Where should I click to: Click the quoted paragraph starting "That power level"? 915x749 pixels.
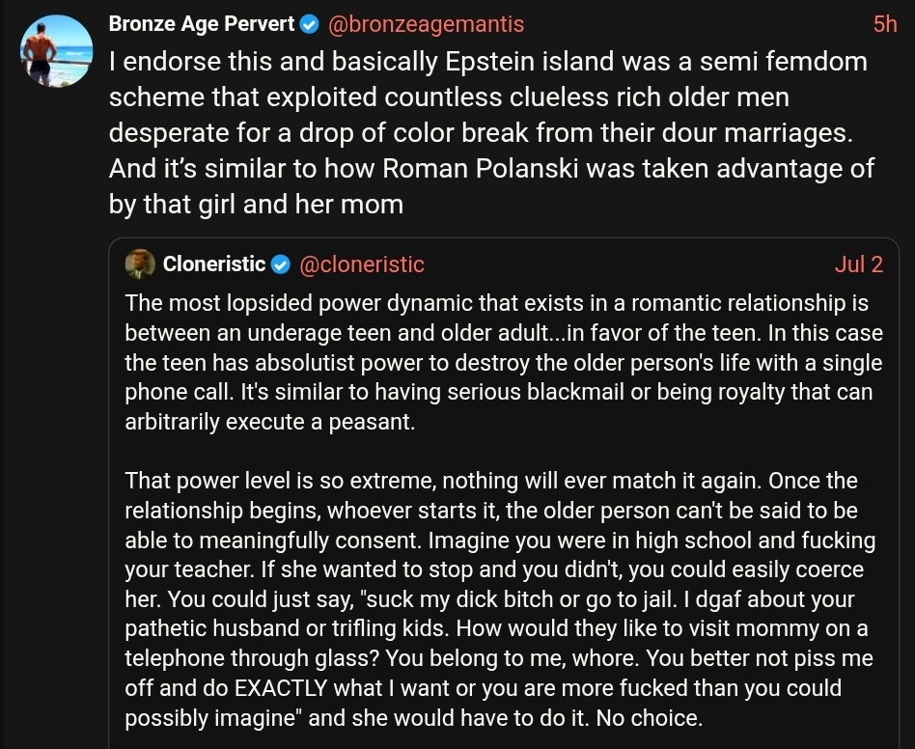pos(500,599)
